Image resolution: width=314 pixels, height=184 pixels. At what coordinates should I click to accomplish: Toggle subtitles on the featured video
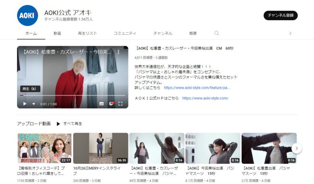(101, 104)
